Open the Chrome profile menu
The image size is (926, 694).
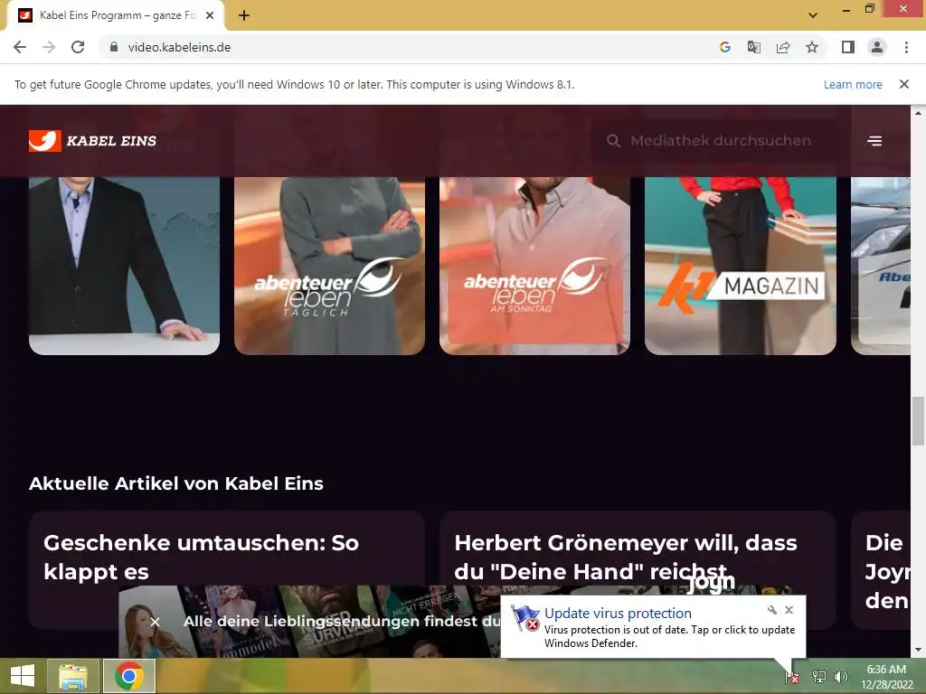(x=877, y=47)
